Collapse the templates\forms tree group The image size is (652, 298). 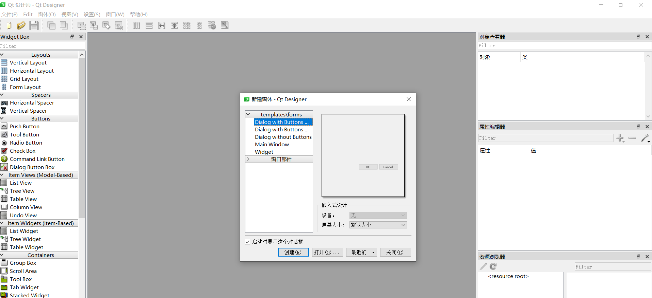coord(248,114)
